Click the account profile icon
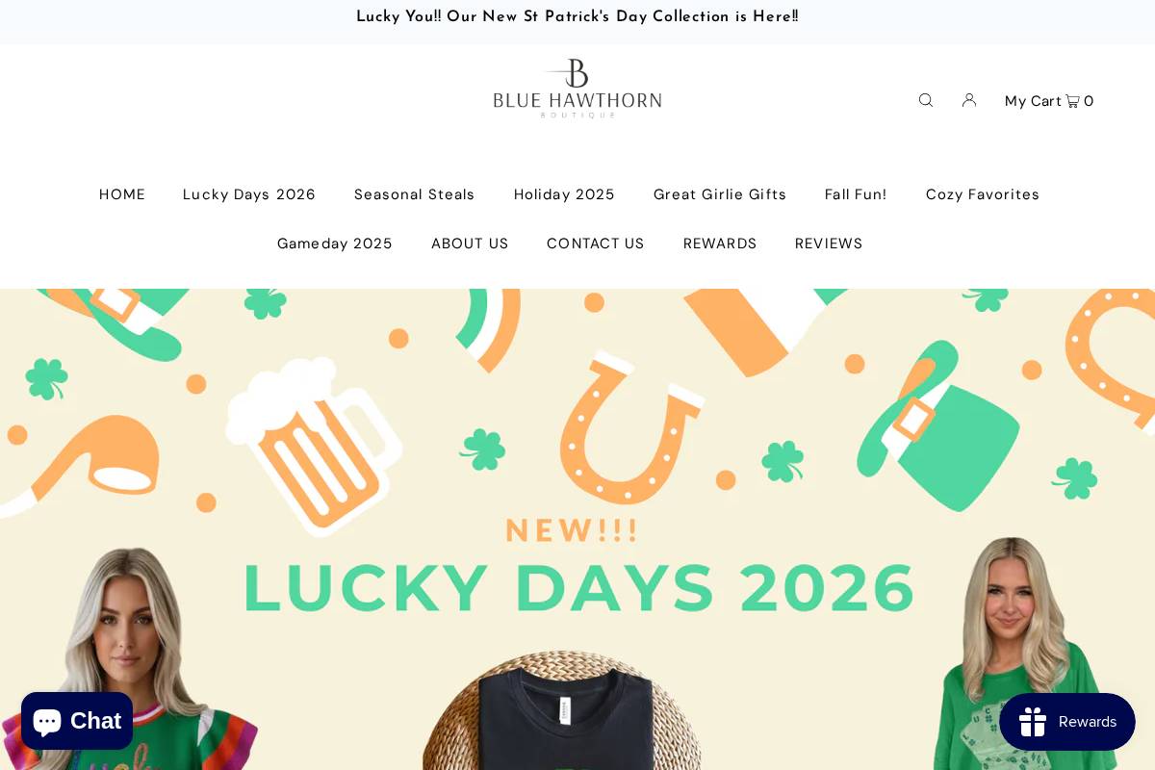The image size is (1155, 770). point(969,100)
